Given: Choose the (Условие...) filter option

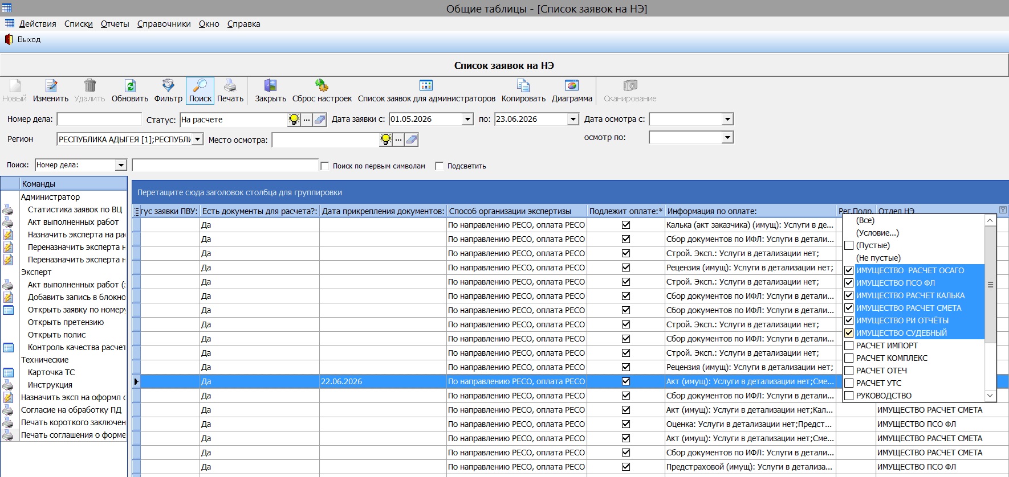Looking at the screenshot, I should coord(877,233).
